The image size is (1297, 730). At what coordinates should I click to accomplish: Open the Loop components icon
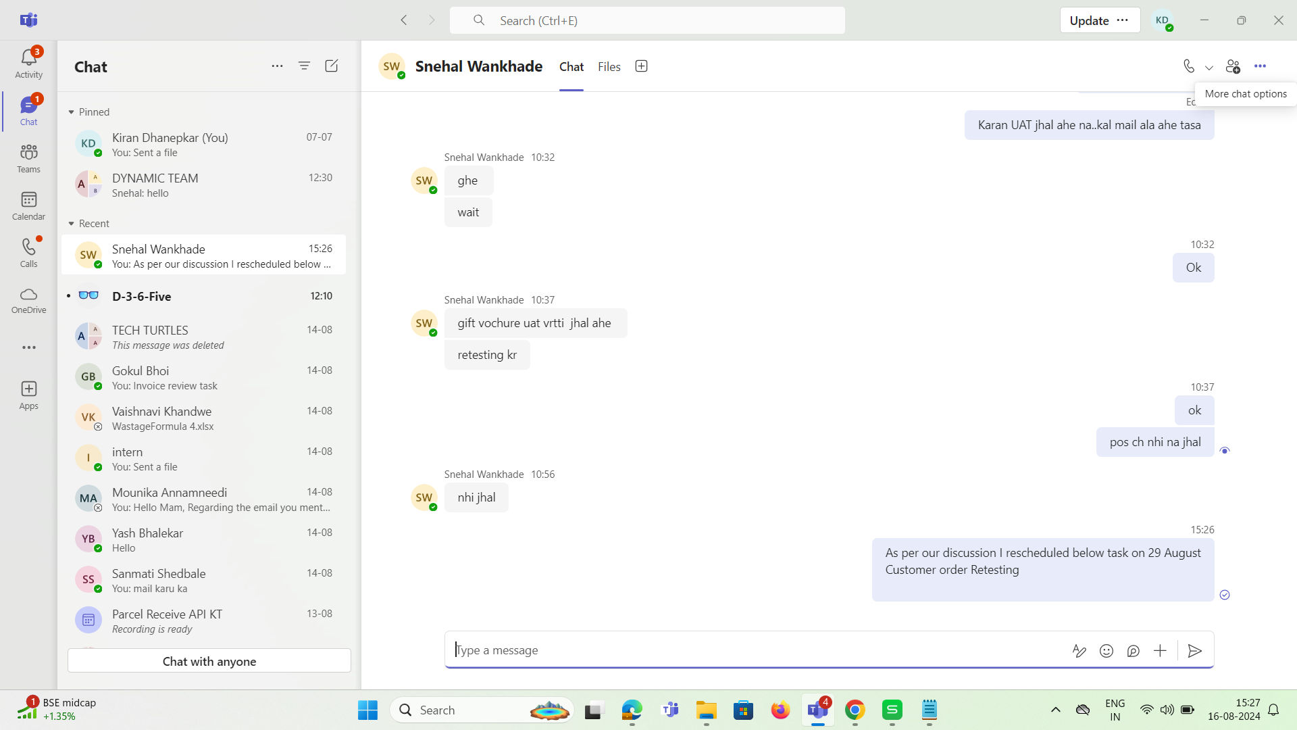[x=1134, y=651]
